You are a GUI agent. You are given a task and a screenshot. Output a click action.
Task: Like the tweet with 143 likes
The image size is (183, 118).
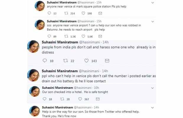coord(86,60)
